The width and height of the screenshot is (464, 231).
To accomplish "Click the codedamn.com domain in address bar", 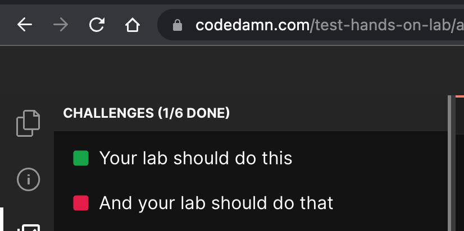I will pos(252,25).
